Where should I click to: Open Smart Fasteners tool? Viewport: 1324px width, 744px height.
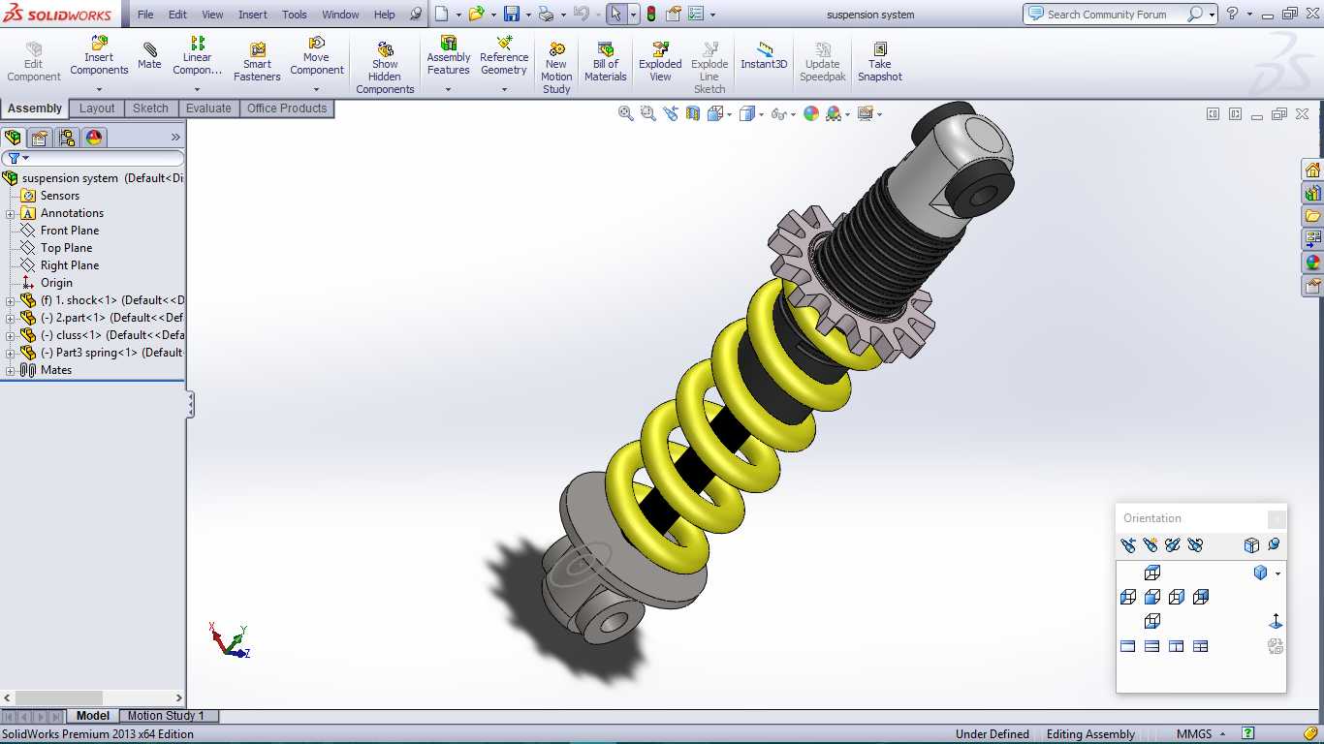[257, 62]
